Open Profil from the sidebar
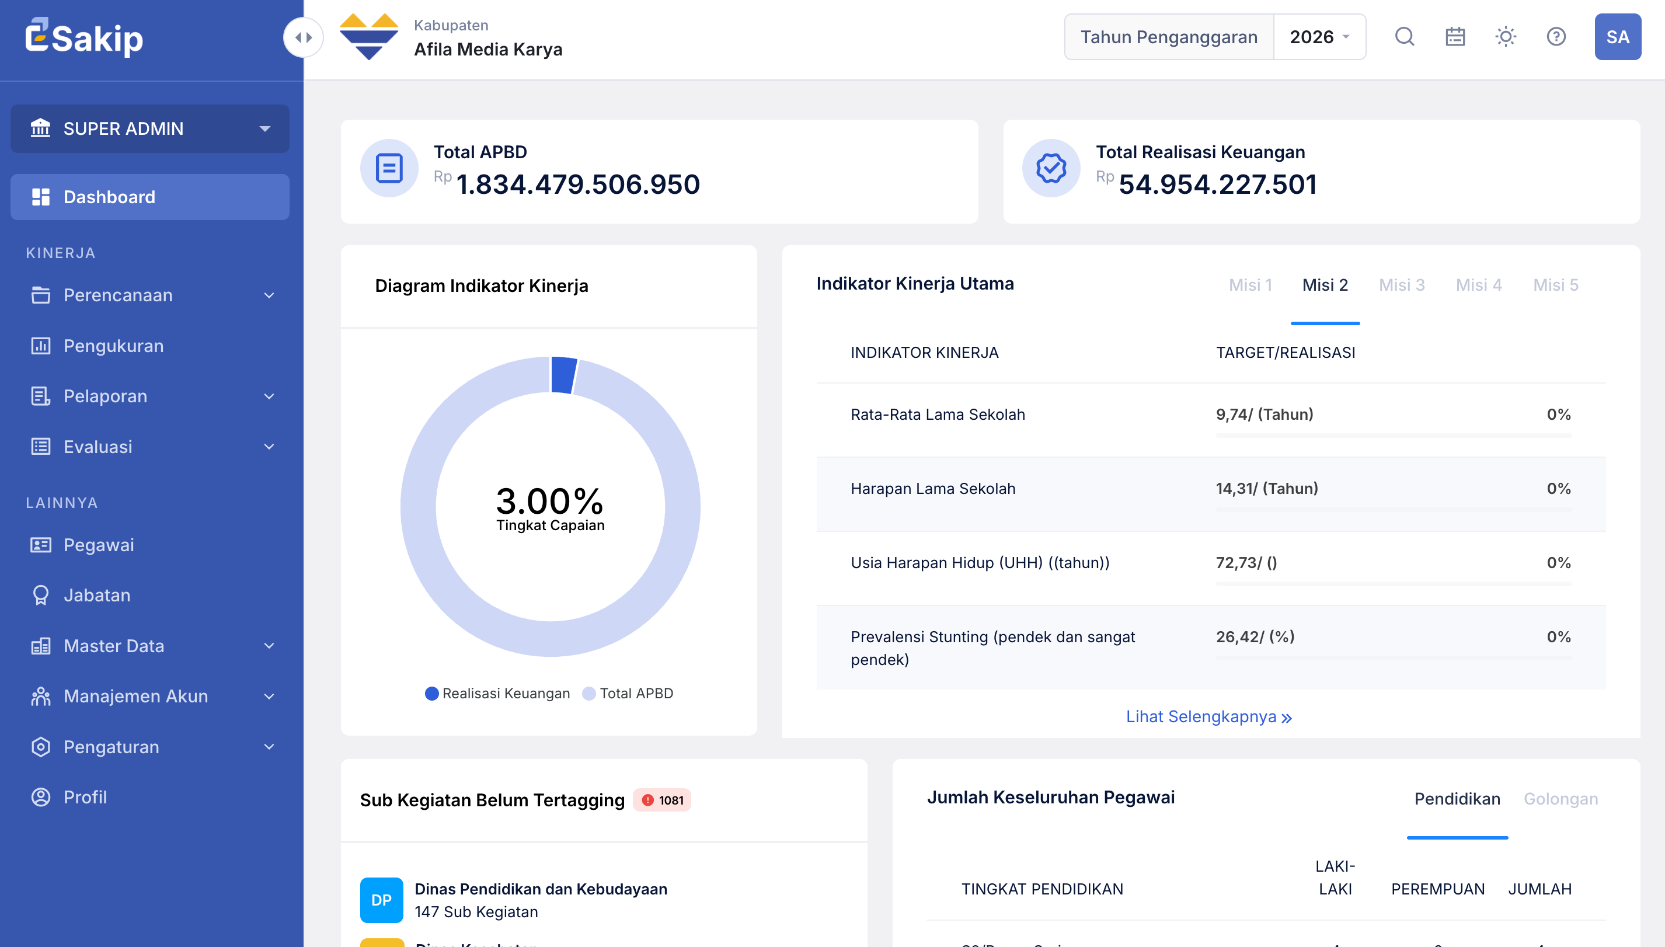The width and height of the screenshot is (1665, 947). [85, 797]
